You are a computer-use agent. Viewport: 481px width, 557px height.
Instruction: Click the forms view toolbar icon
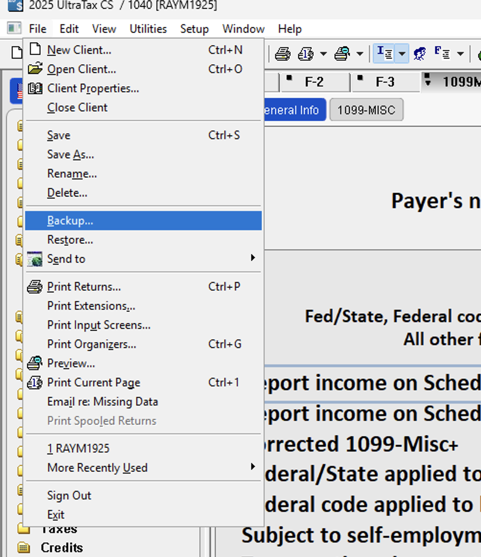442,53
